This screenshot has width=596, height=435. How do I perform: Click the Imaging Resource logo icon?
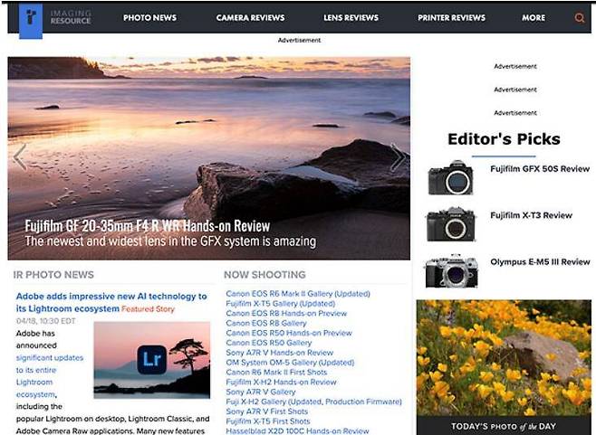pyautogui.click(x=31, y=21)
